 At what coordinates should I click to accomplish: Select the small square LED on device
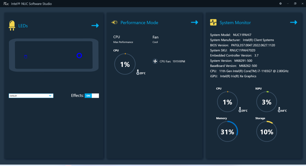[x=25, y=57]
